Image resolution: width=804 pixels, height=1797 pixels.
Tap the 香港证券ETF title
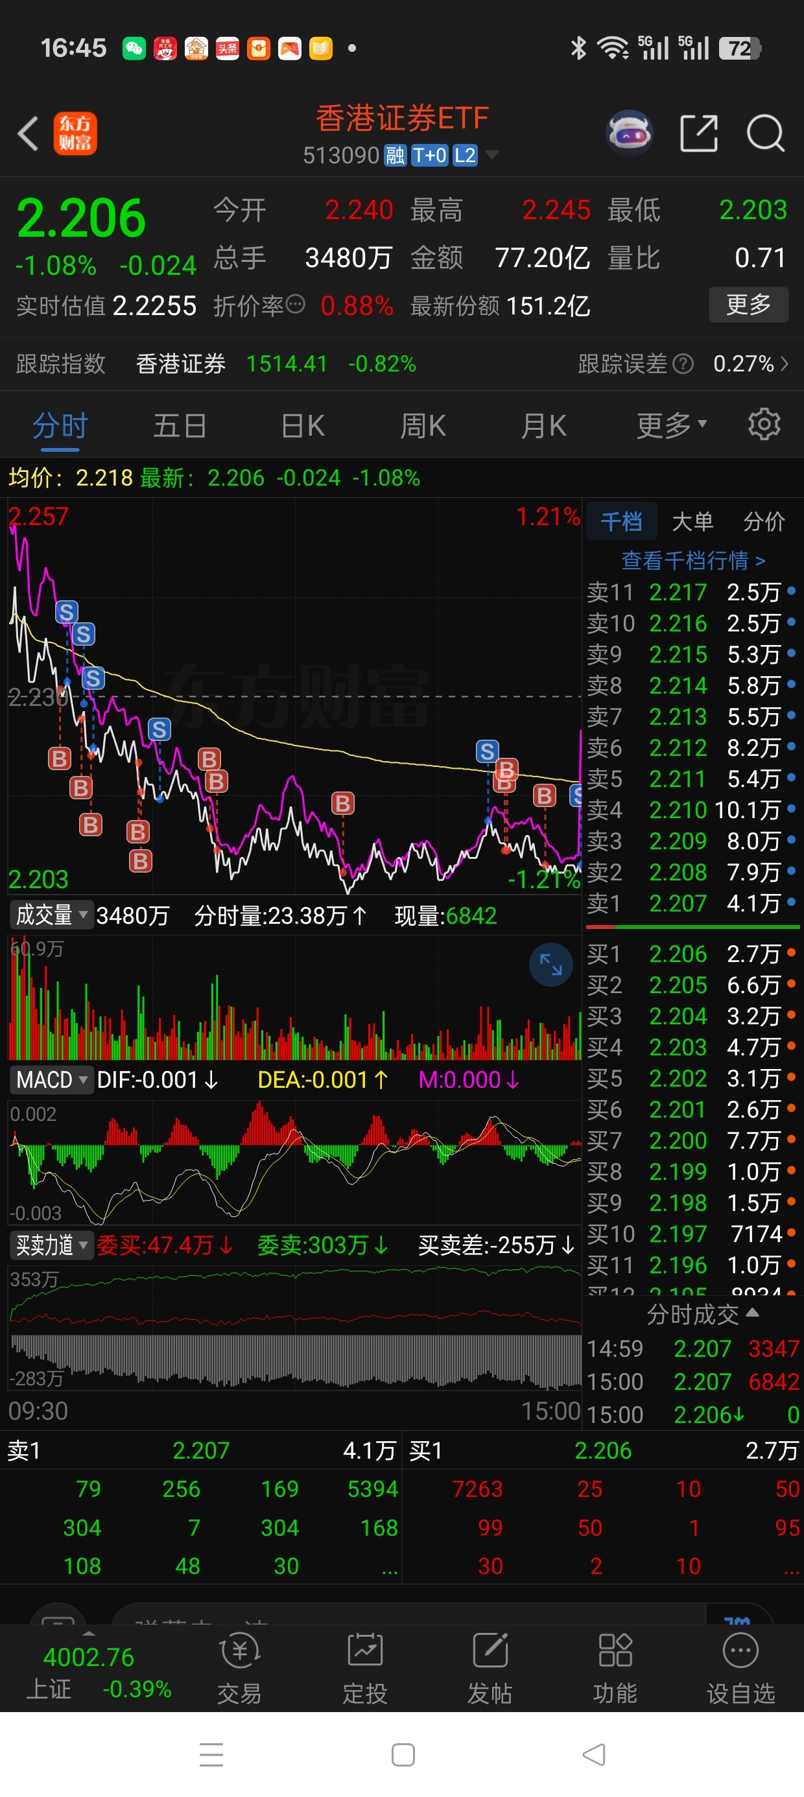point(402,118)
